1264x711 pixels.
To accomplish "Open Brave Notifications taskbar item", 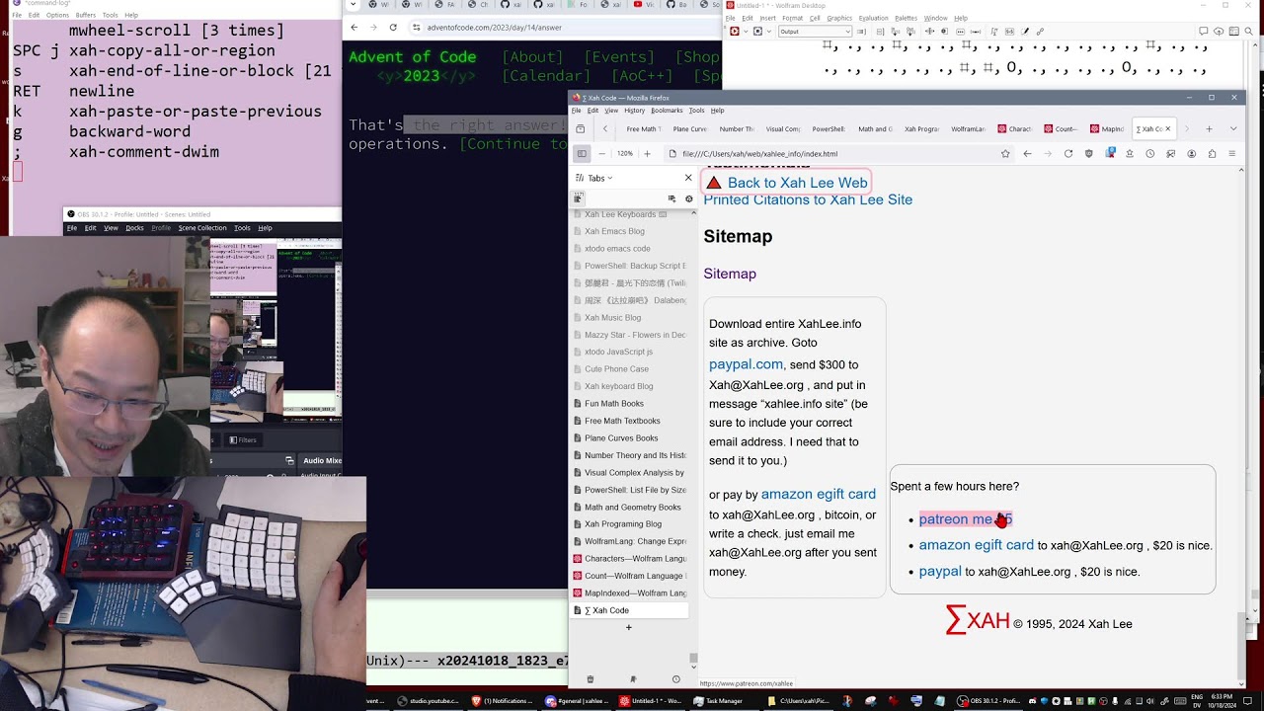I will click(503, 701).
